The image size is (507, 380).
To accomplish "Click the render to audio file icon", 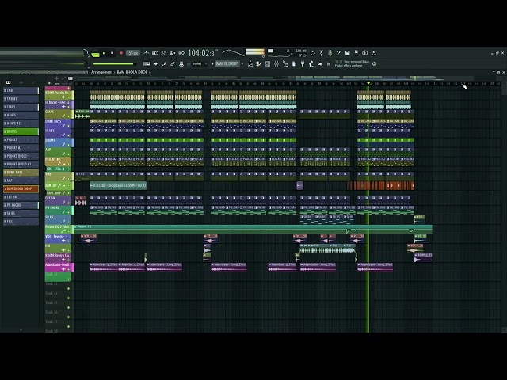I will pyautogui.click(x=356, y=53).
